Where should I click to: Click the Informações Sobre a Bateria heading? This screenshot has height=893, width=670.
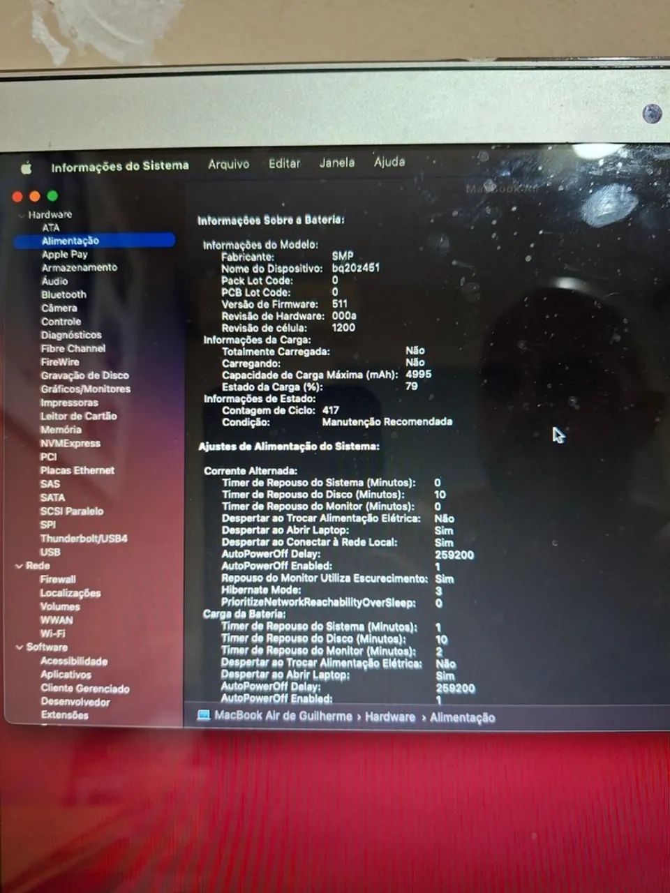point(271,220)
